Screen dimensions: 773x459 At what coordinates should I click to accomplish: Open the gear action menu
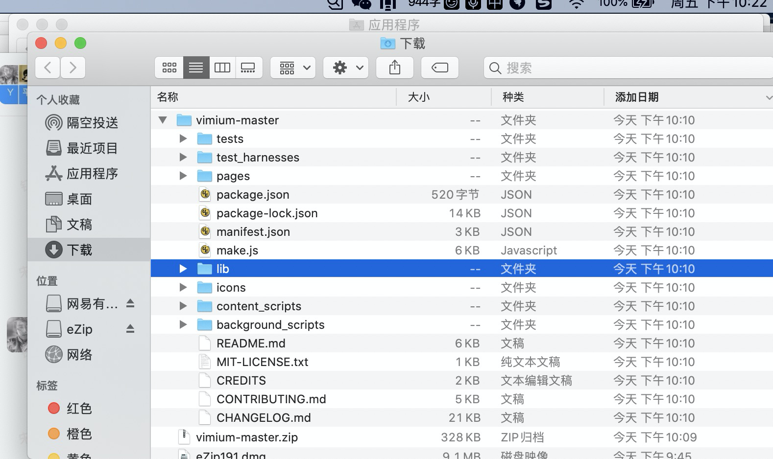click(x=346, y=68)
